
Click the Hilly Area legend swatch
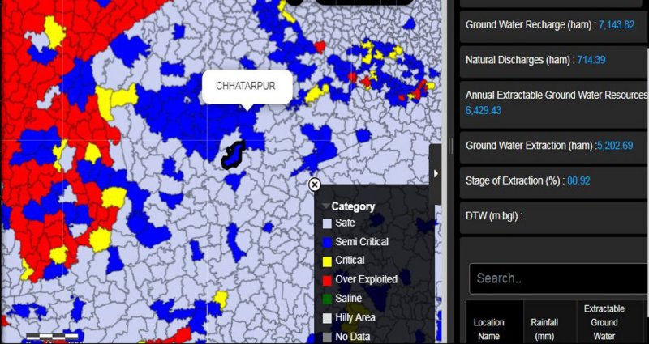pos(327,318)
